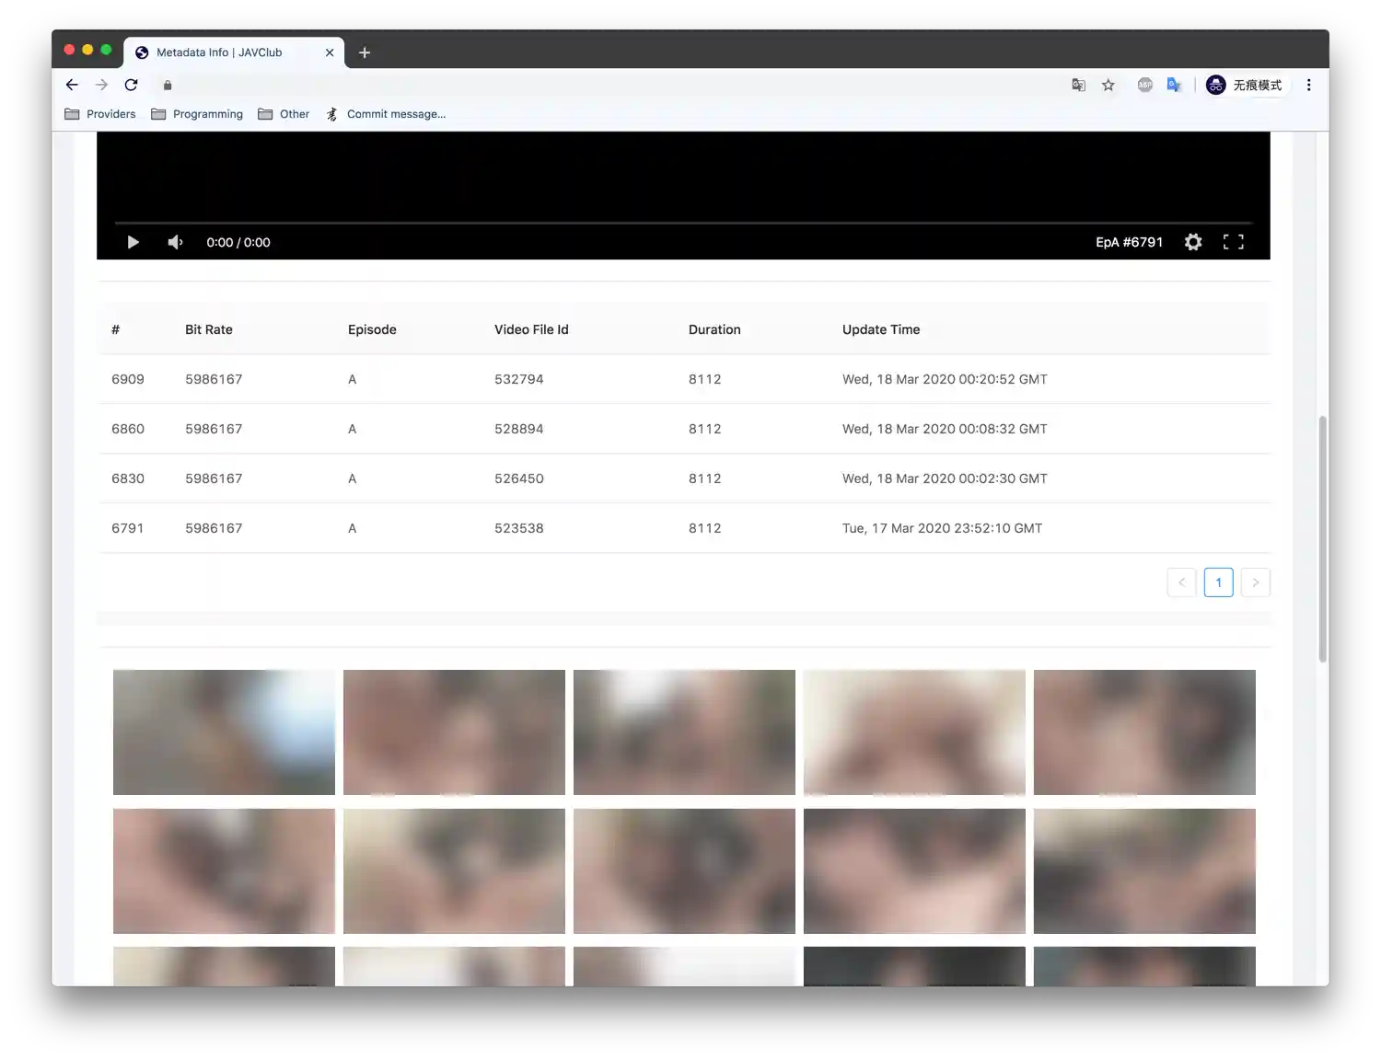
Task: Open the Adblock Plus extension
Action: pos(1144,85)
